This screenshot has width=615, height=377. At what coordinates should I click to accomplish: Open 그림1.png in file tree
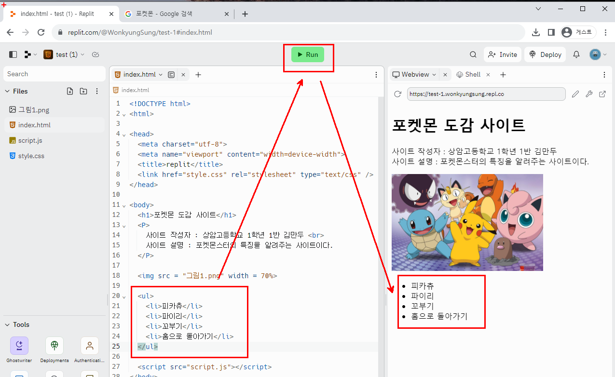pyautogui.click(x=54, y=109)
